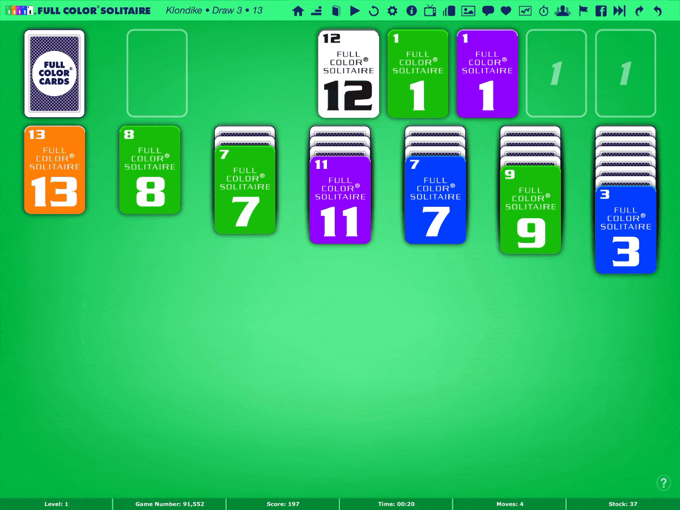The height and width of the screenshot is (510, 680).
Task: Click the Klondike • Draw 3 • 13 title
Action: pos(214,10)
